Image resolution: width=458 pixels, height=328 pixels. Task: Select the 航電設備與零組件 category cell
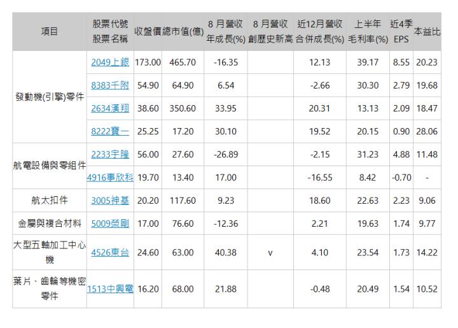click(x=50, y=166)
